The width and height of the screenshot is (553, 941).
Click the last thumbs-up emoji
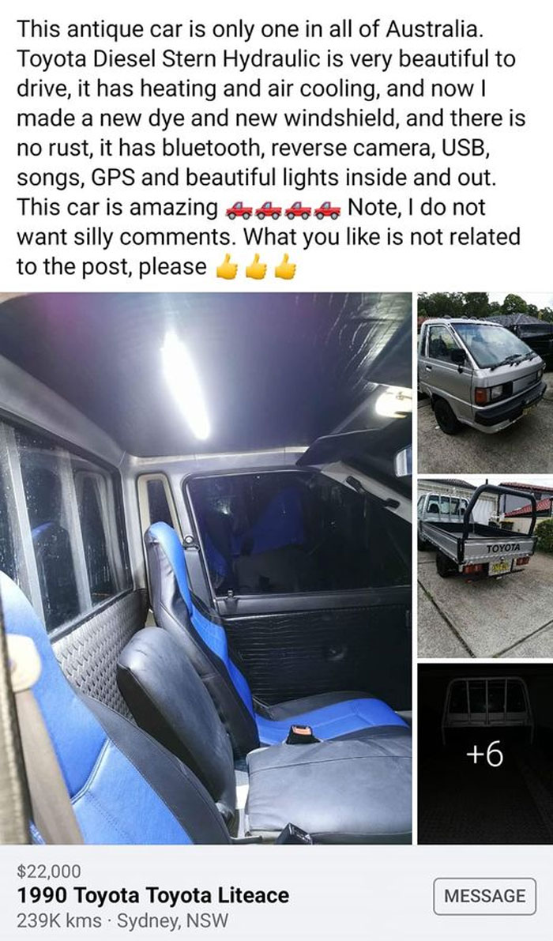coord(285,267)
